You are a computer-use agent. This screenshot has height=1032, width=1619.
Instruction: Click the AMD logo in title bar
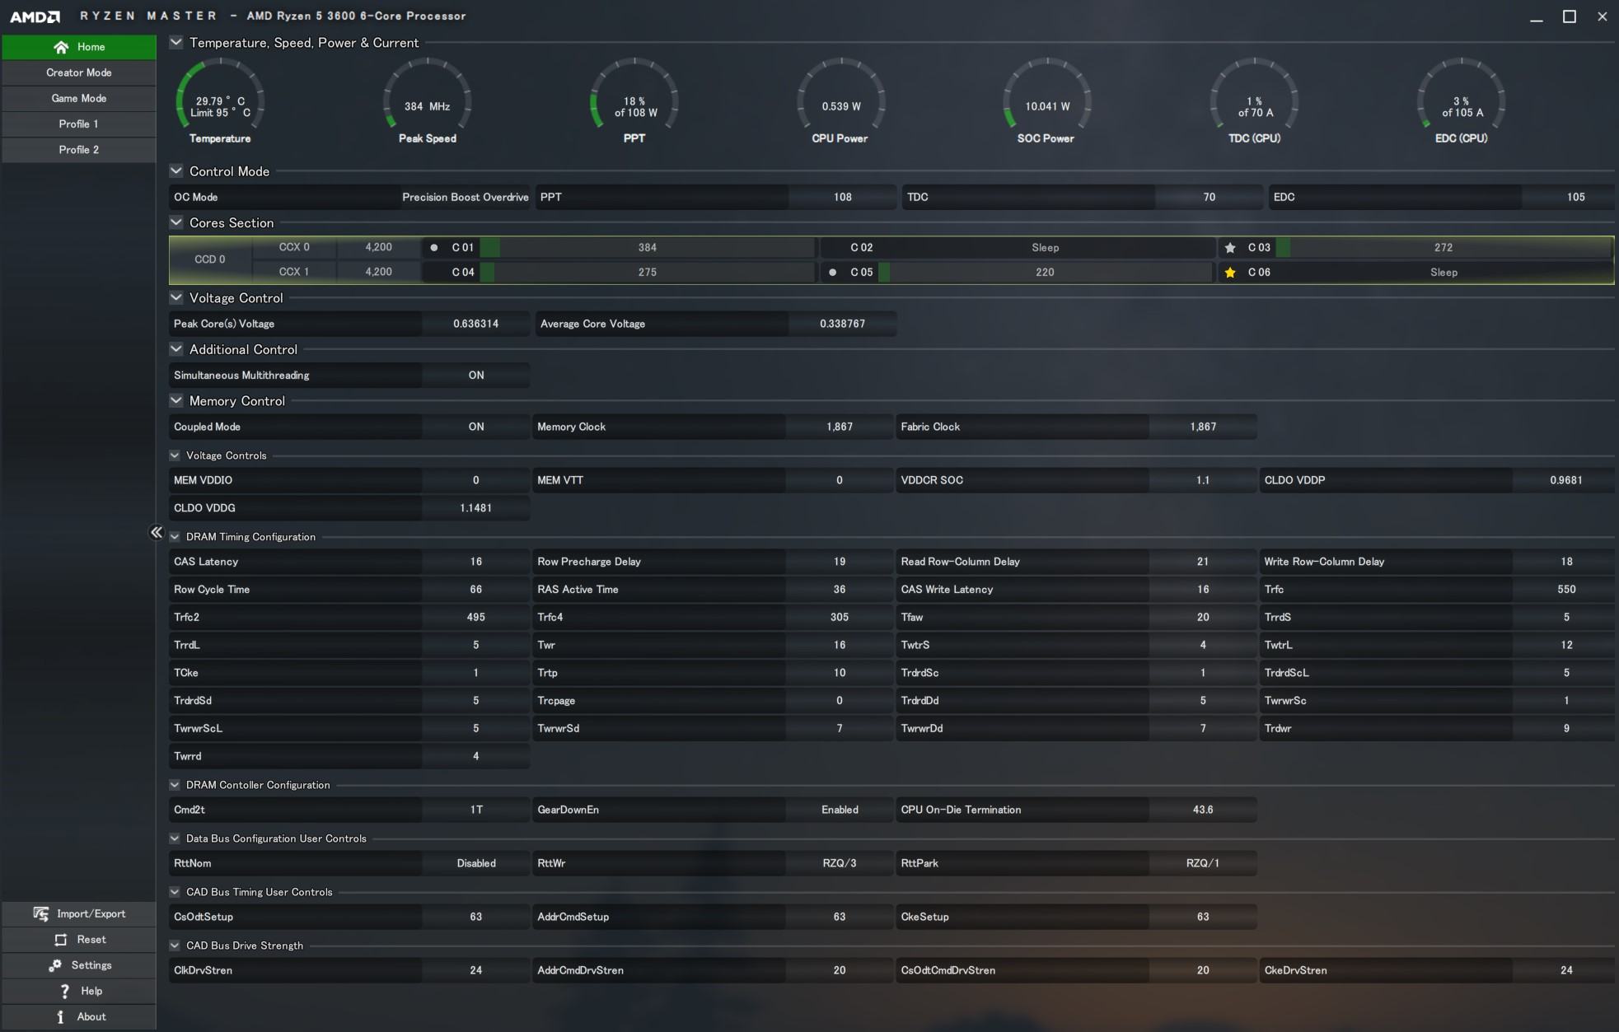35,16
